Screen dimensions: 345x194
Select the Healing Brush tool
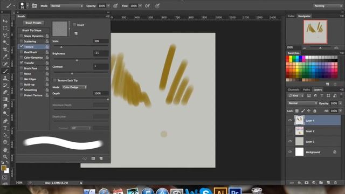(x=5, y=64)
